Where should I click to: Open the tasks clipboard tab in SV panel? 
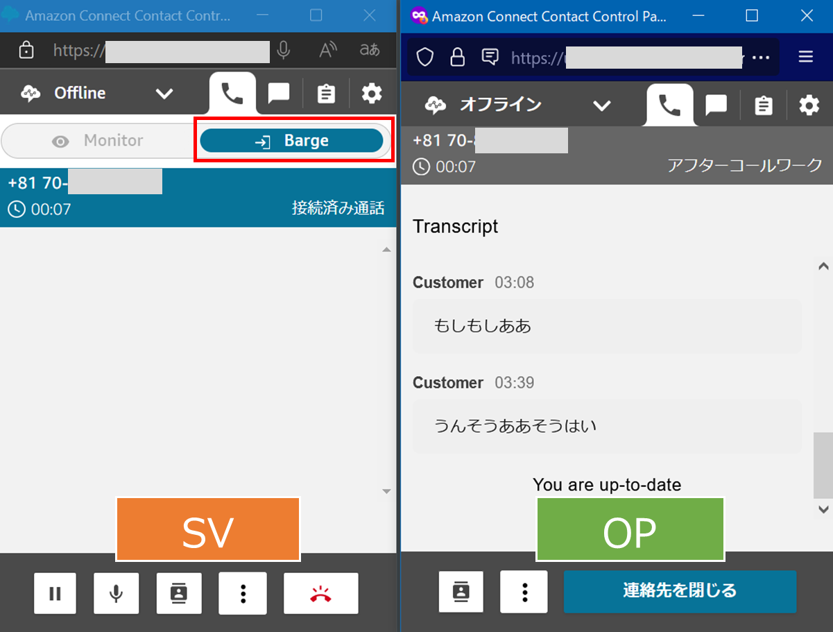click(326, 94)
